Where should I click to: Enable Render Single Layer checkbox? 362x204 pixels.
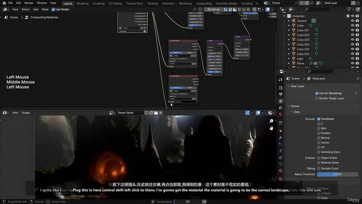tap(317, 99)
